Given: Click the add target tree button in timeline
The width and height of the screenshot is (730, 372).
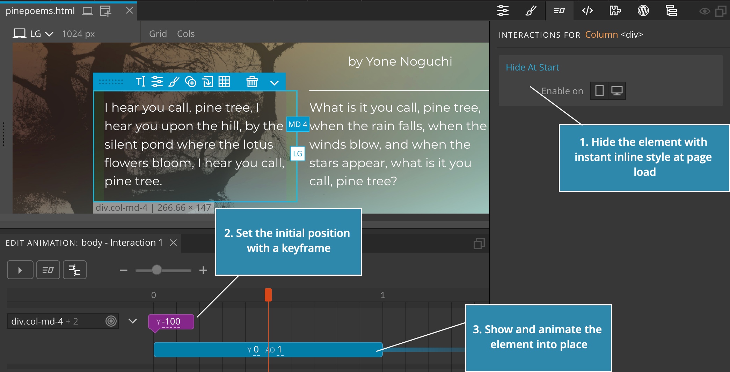Looking at the screenshot, I should click(x=74, y=270).
